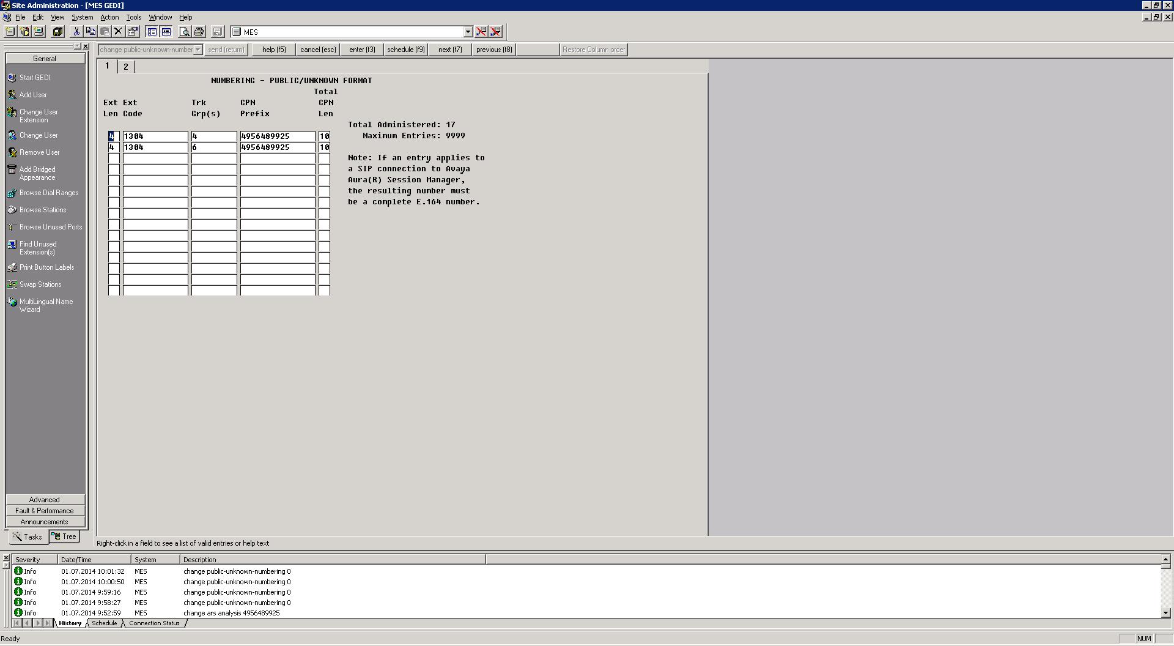1174x646 pixels.
Task: Click the next (f7) button
Action: [x=450, y=50]
